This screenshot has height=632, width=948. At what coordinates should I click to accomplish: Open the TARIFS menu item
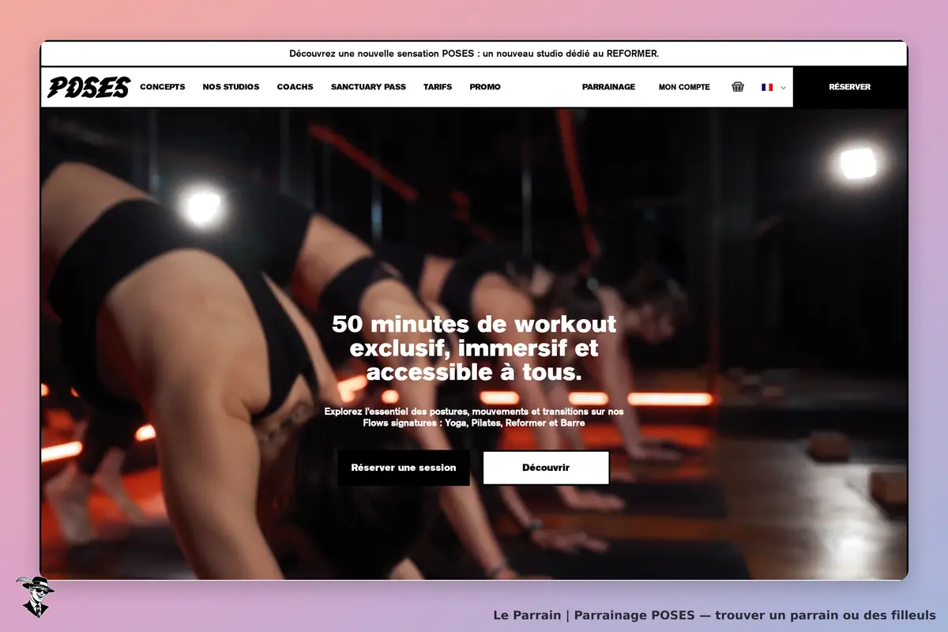point(438,87)
